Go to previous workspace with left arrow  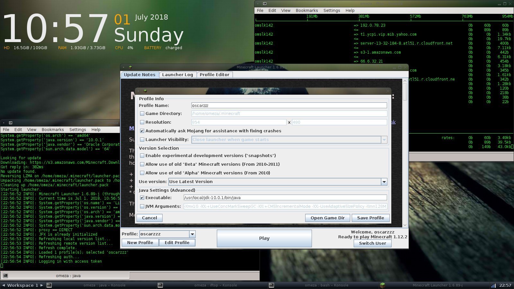click(3, 285)
